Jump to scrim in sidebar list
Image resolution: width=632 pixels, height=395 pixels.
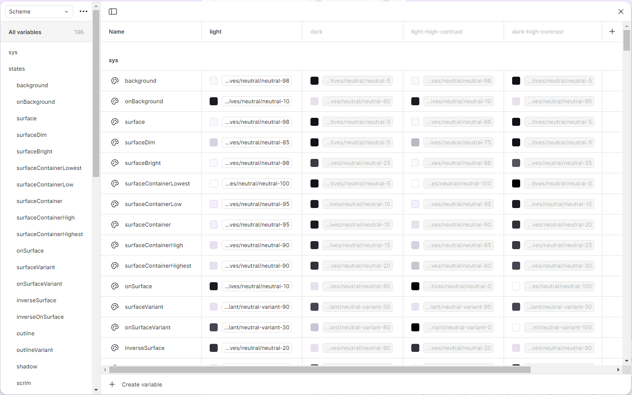[x=24, y=383]
